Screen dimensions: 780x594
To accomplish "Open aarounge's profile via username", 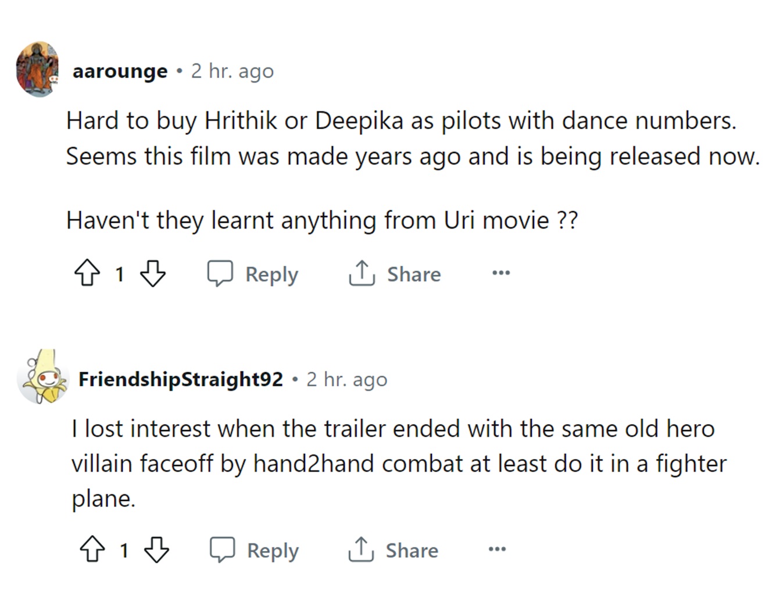I will point(120,71).
